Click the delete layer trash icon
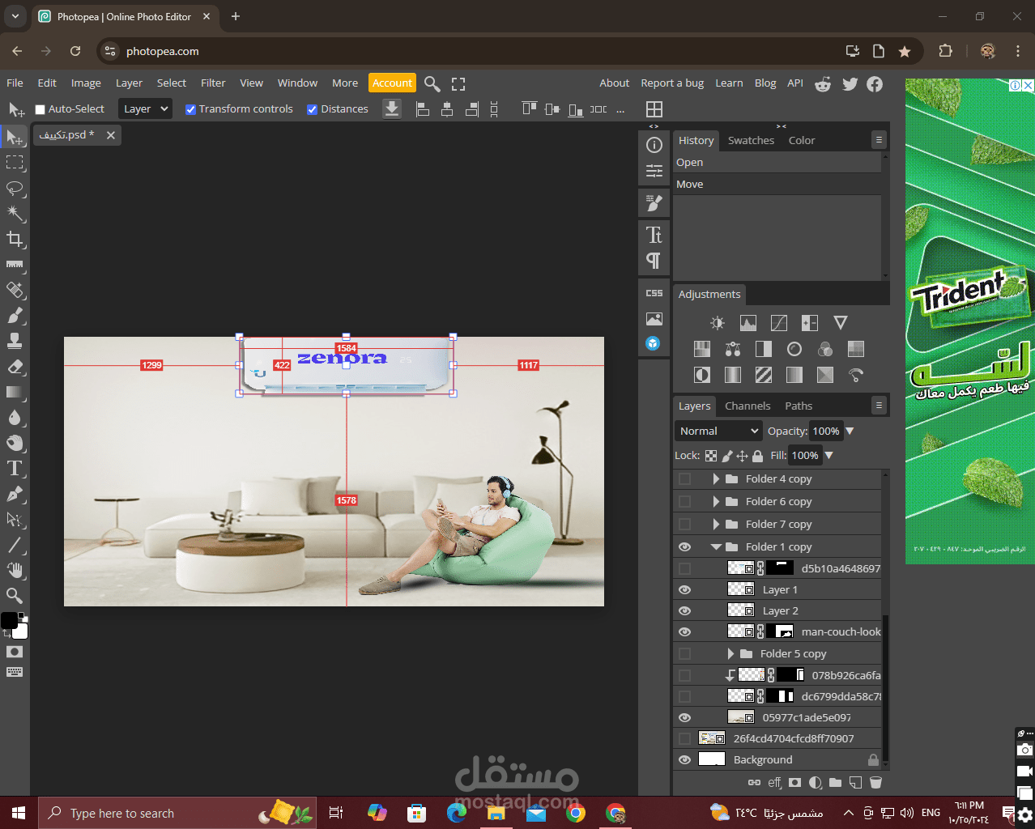The width and height of the screenshot is (1035, 829). tap(875, 783)
